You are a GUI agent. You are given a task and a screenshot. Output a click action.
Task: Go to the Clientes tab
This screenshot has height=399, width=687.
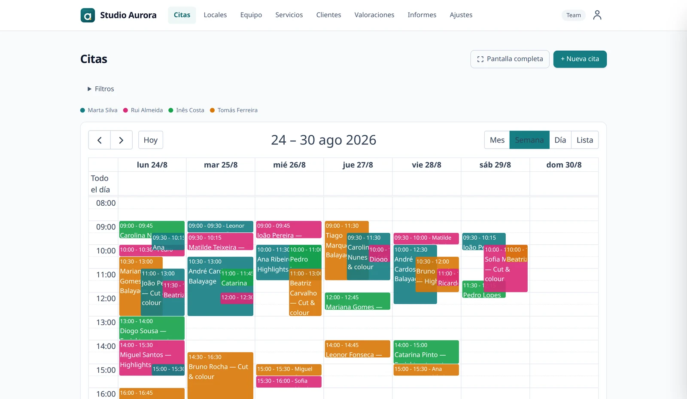[328, 15]
